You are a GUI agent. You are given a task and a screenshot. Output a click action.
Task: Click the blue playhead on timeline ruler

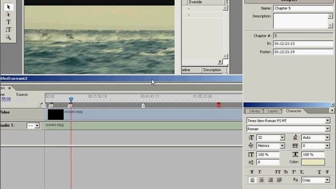[x=71, y=99]
